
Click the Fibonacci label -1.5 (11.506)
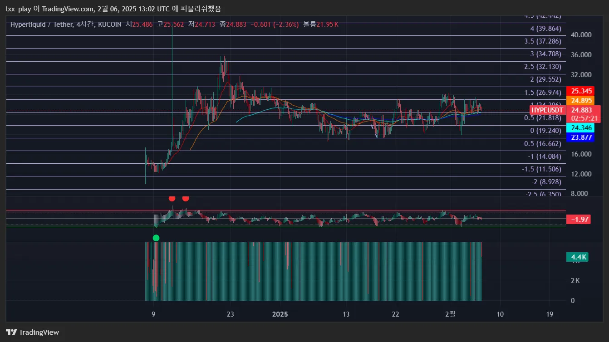542,169
